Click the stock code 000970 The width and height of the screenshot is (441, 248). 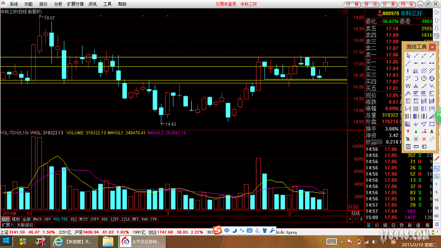pyautogui.click(x=391, y=13)
